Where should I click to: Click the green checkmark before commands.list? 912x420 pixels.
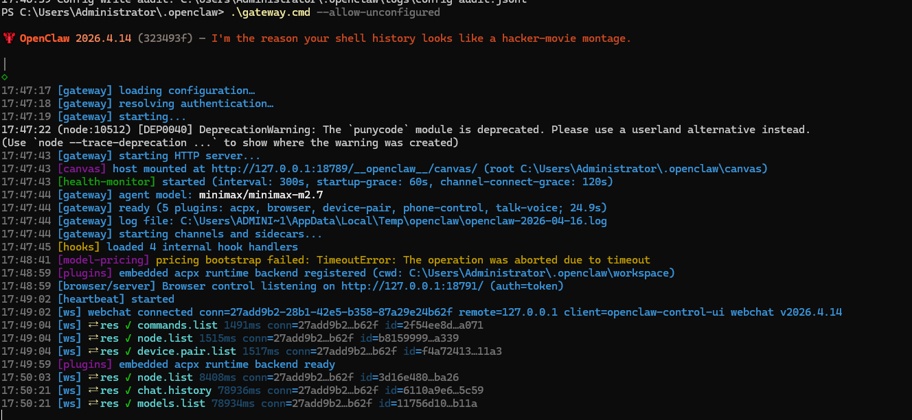click(x=128, y=325)
